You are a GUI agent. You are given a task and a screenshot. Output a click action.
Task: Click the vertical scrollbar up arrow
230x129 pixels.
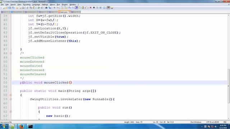[229, 15]
